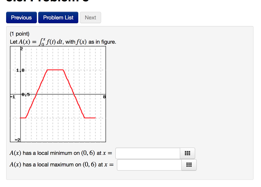
Task: Click the keypad icon beside the second answer box
Action: (189, 165)
